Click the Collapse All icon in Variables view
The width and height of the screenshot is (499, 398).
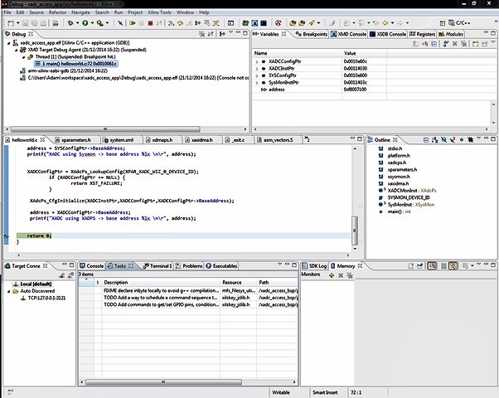pos(434,44)
